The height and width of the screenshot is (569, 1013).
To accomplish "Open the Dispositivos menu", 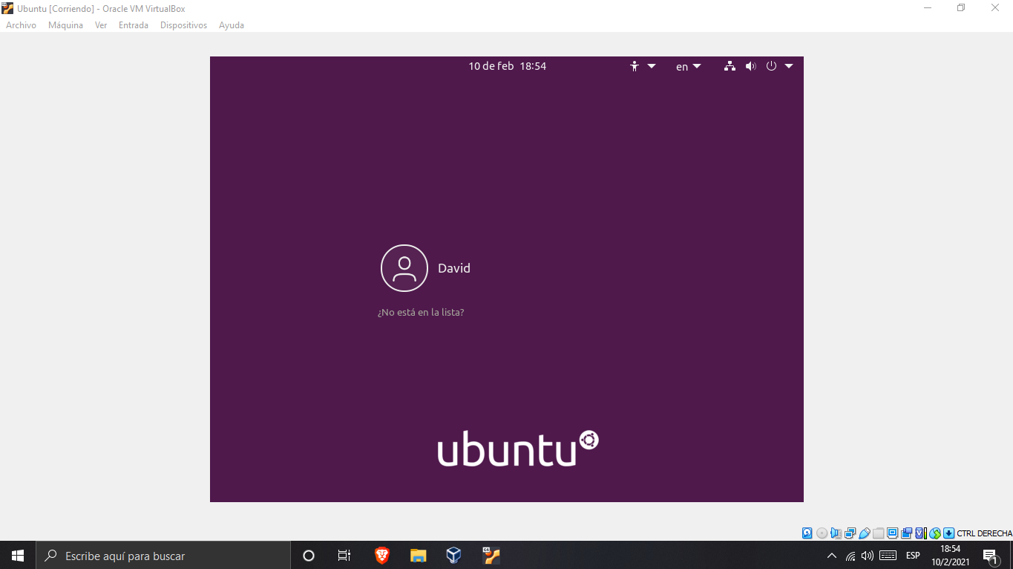I will [x=183, y=25].
